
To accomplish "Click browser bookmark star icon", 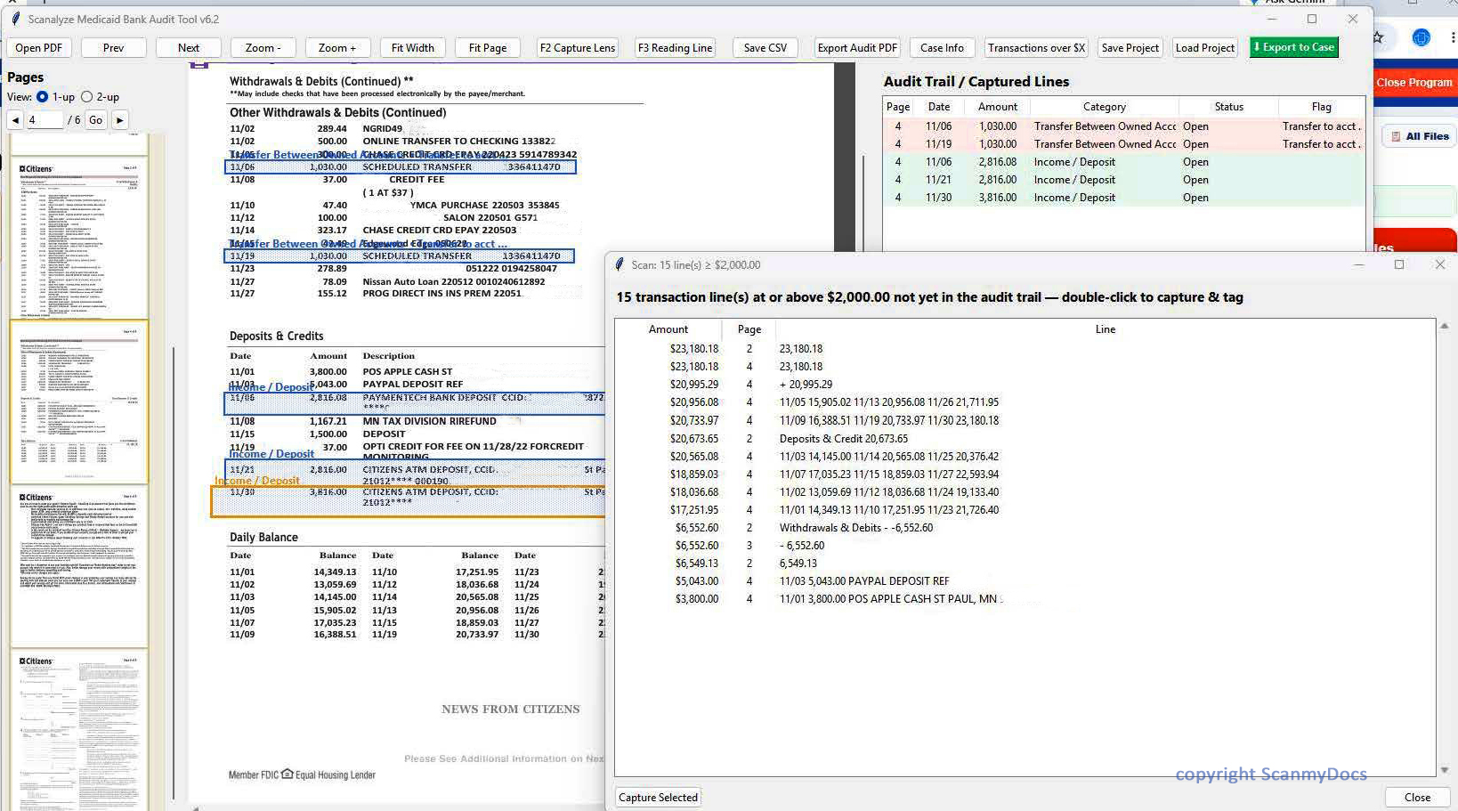I will point(1379,37).
